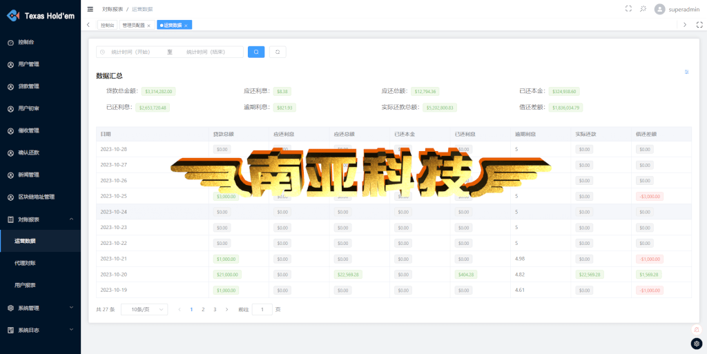Click the $1,836,034.79 借还差额 summary tag
Viewport: 707px width, 354px height.
point(566,108)
